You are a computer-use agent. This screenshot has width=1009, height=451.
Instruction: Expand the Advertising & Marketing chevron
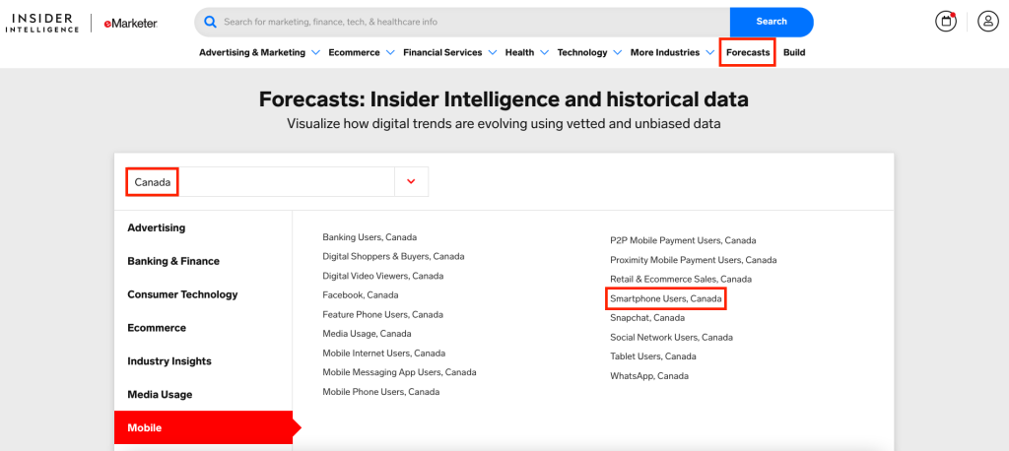click(315, 53)
